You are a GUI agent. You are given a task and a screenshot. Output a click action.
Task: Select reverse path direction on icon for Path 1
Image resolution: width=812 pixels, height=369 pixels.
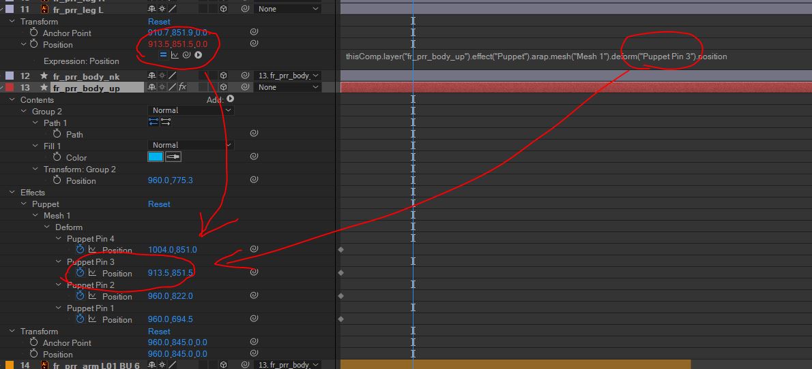click(166, 122)
